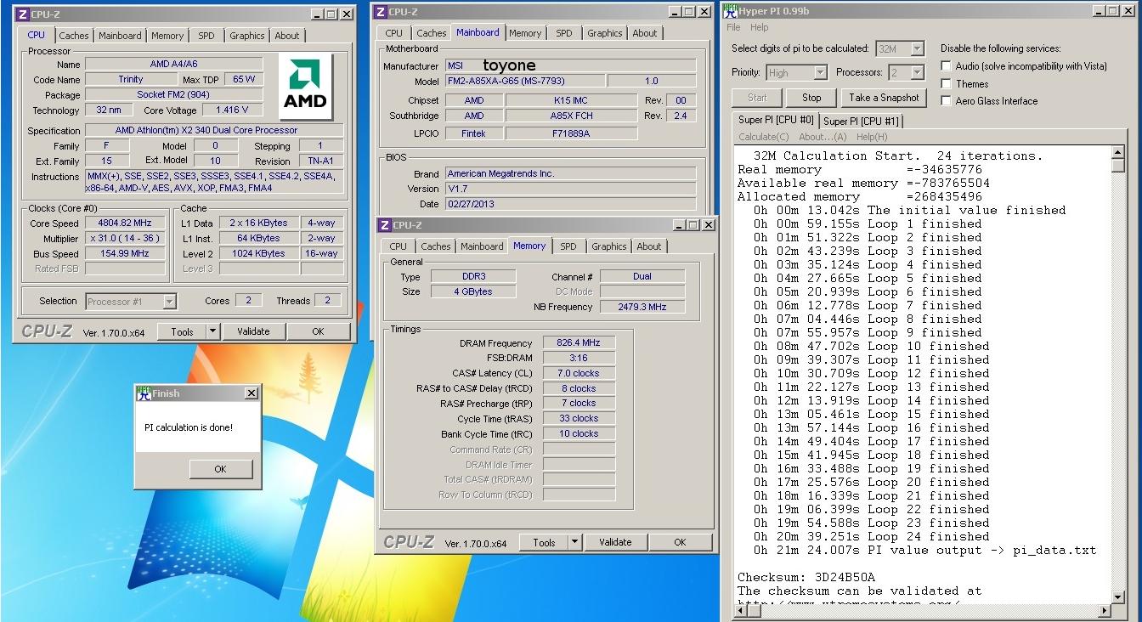Open the SPD tab in the Memory window
1142x622 pixels.
pyautogui.click(x=568, y=246)
